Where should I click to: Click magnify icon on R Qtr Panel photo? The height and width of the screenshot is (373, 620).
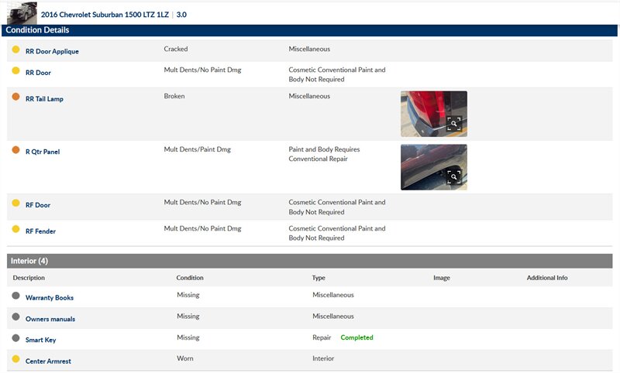pyautogui.click(x=454, y=176)
